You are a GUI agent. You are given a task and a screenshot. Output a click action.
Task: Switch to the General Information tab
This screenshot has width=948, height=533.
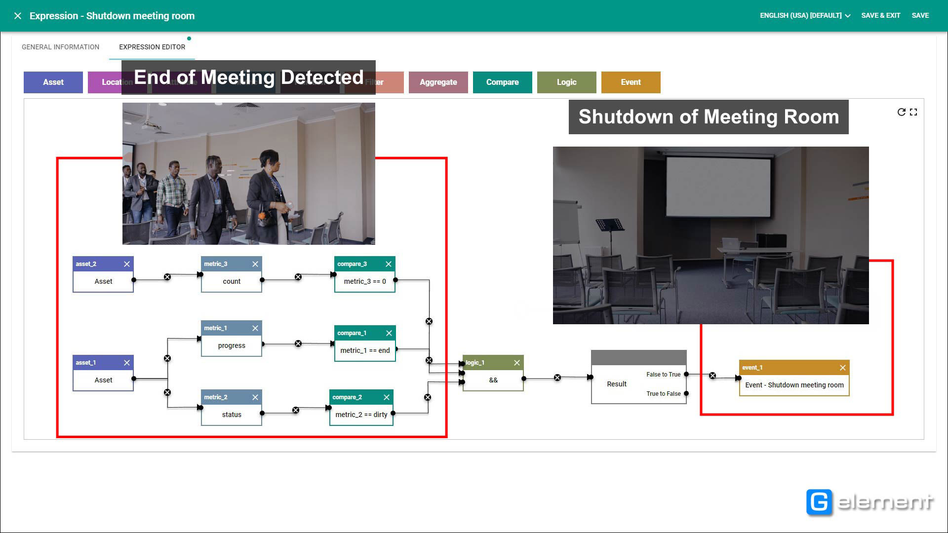pos(60,47)
